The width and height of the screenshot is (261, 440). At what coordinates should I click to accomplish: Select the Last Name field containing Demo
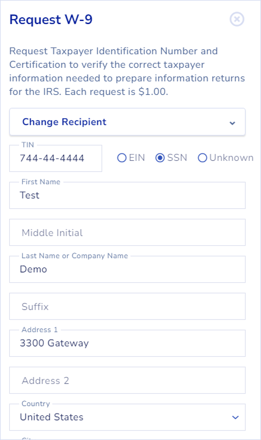click(127, 269)
